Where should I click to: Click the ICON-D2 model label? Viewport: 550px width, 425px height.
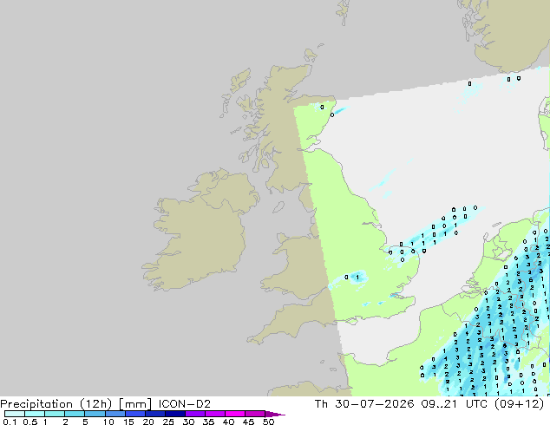click(185, 404)
